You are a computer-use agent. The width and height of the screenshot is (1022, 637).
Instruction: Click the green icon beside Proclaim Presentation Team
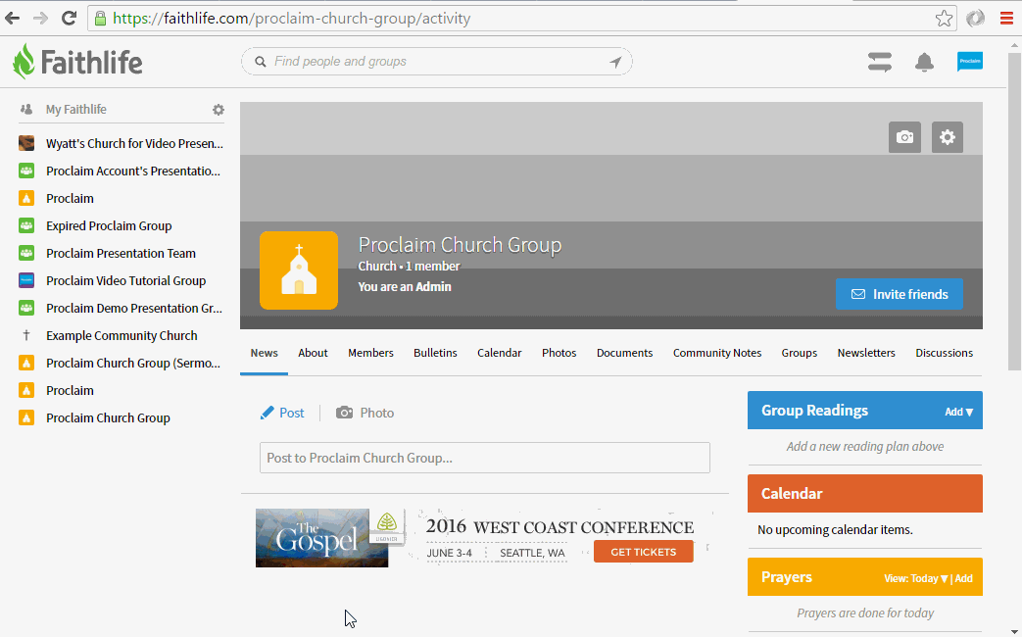tap(26, 253)
